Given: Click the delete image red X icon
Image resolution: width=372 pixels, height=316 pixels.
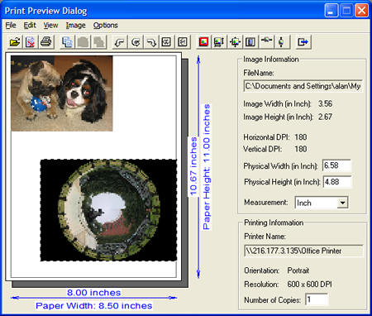Looking at the screenshot, I should [31, 42].
